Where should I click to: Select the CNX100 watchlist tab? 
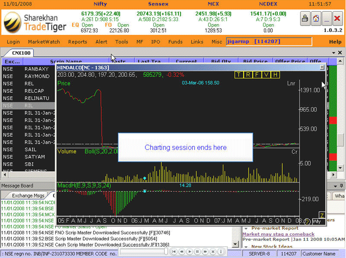click(21, 53)
